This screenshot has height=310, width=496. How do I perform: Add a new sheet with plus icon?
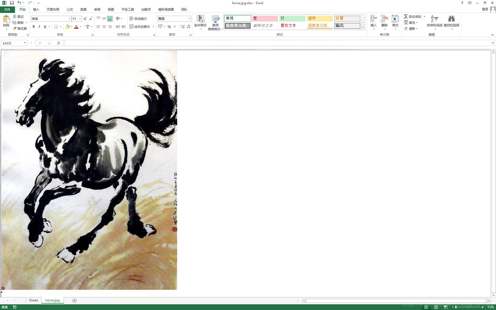74,300
